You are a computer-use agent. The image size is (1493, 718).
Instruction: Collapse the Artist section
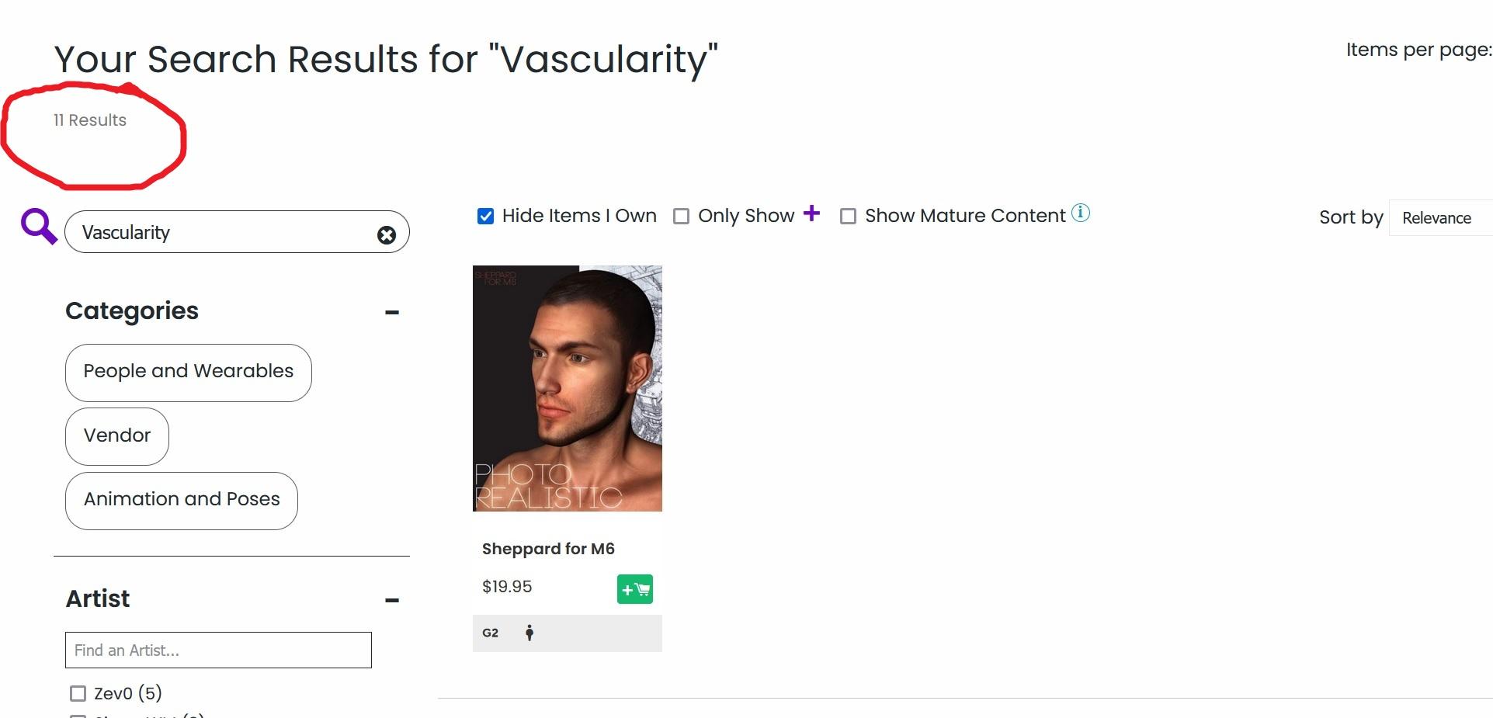coord(392,600)
